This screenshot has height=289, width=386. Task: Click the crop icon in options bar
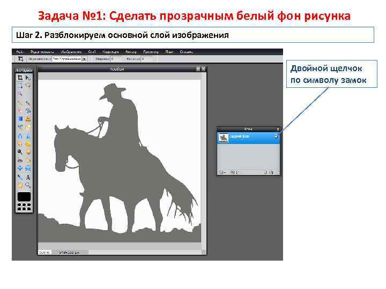[21, 59]
